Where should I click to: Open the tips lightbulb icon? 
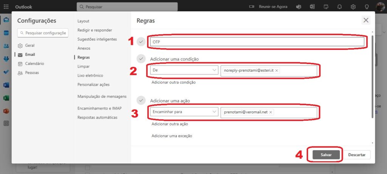(367, 7)
